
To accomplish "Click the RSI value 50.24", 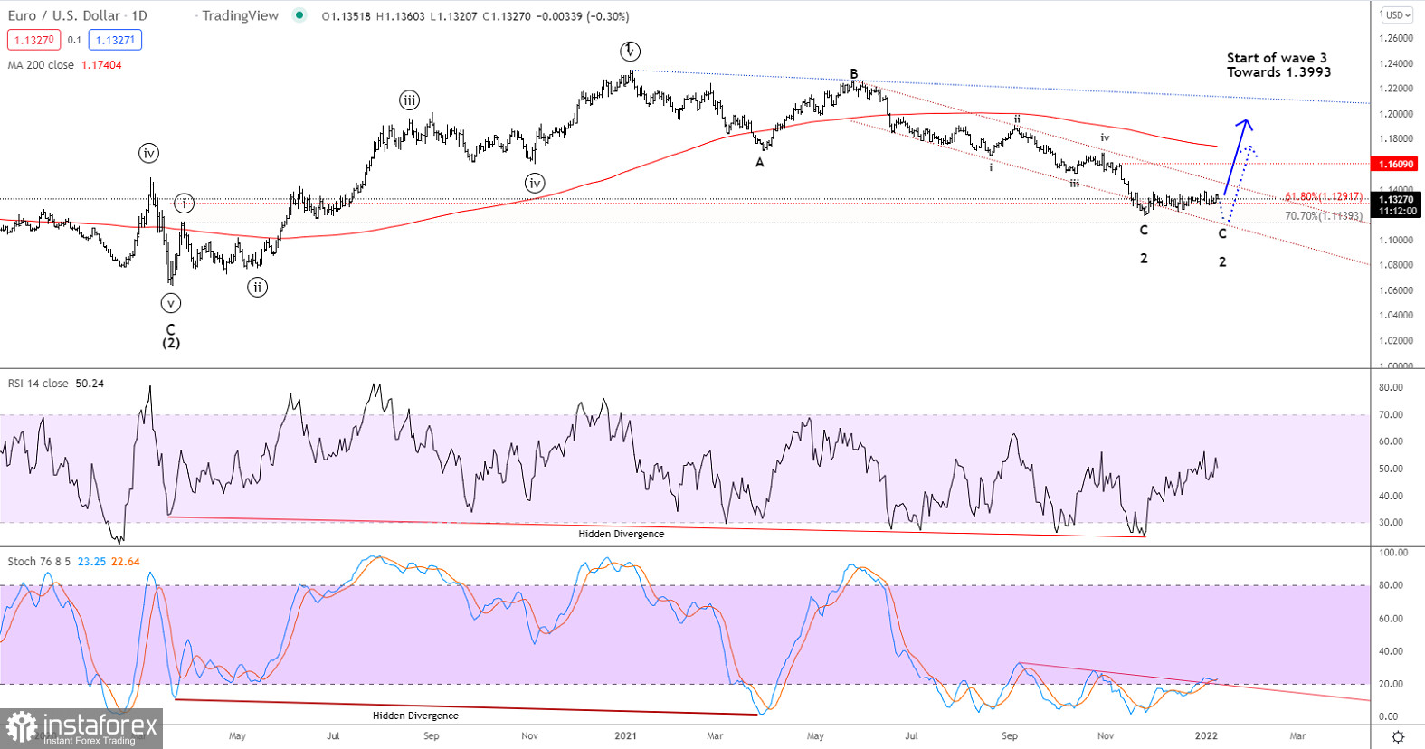I will (90, 384).
